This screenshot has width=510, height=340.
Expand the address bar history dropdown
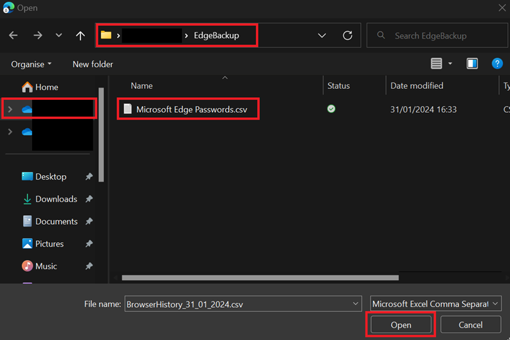(322, 36)
